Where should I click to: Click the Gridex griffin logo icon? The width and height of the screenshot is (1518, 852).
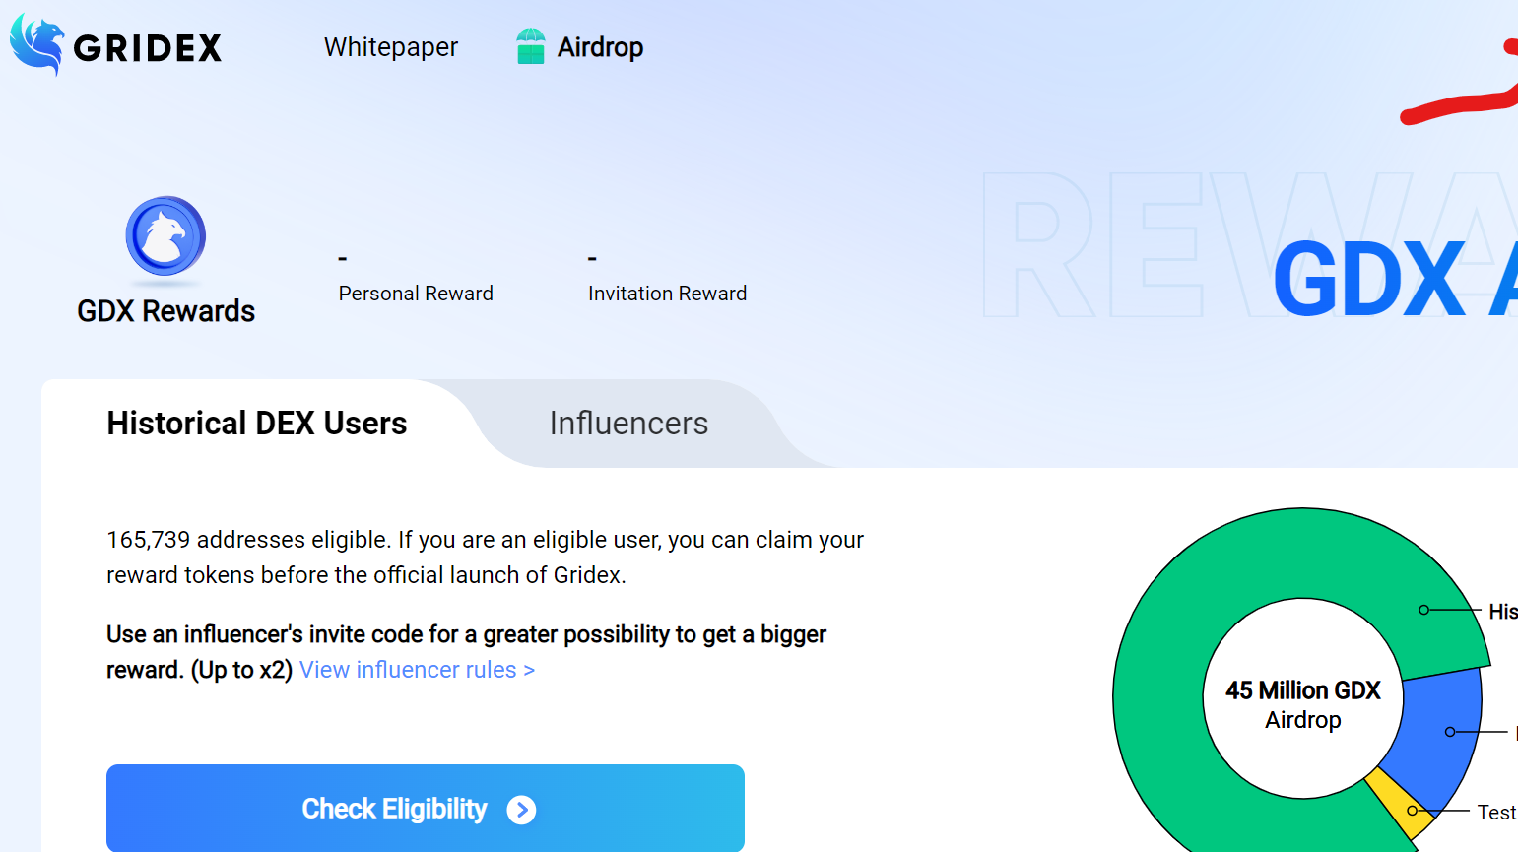point(35,45)
